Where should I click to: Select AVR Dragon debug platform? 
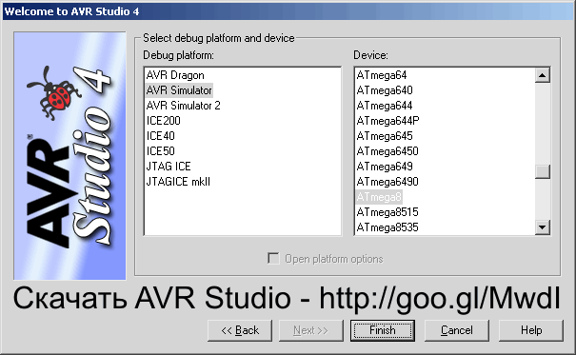pyautogui.click(x=175, y=75)
